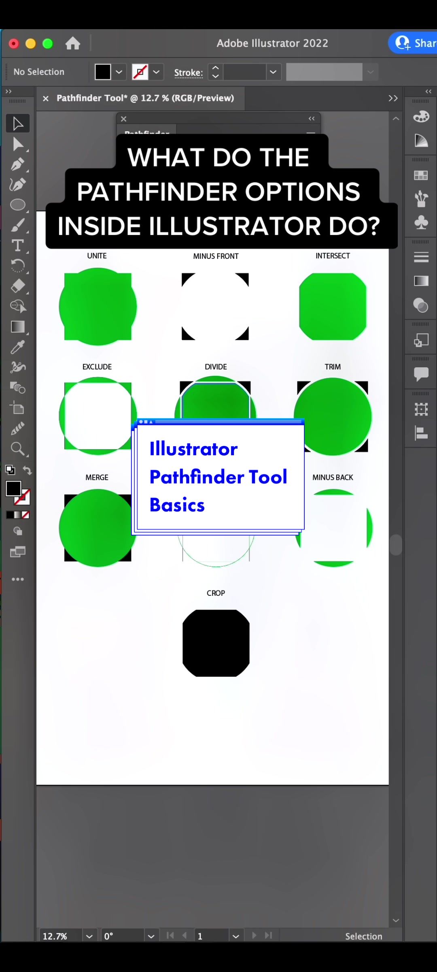Expand the left toolbar columns arrows
The width and height of the screenshot is (437, 972).
click(8, 92)
